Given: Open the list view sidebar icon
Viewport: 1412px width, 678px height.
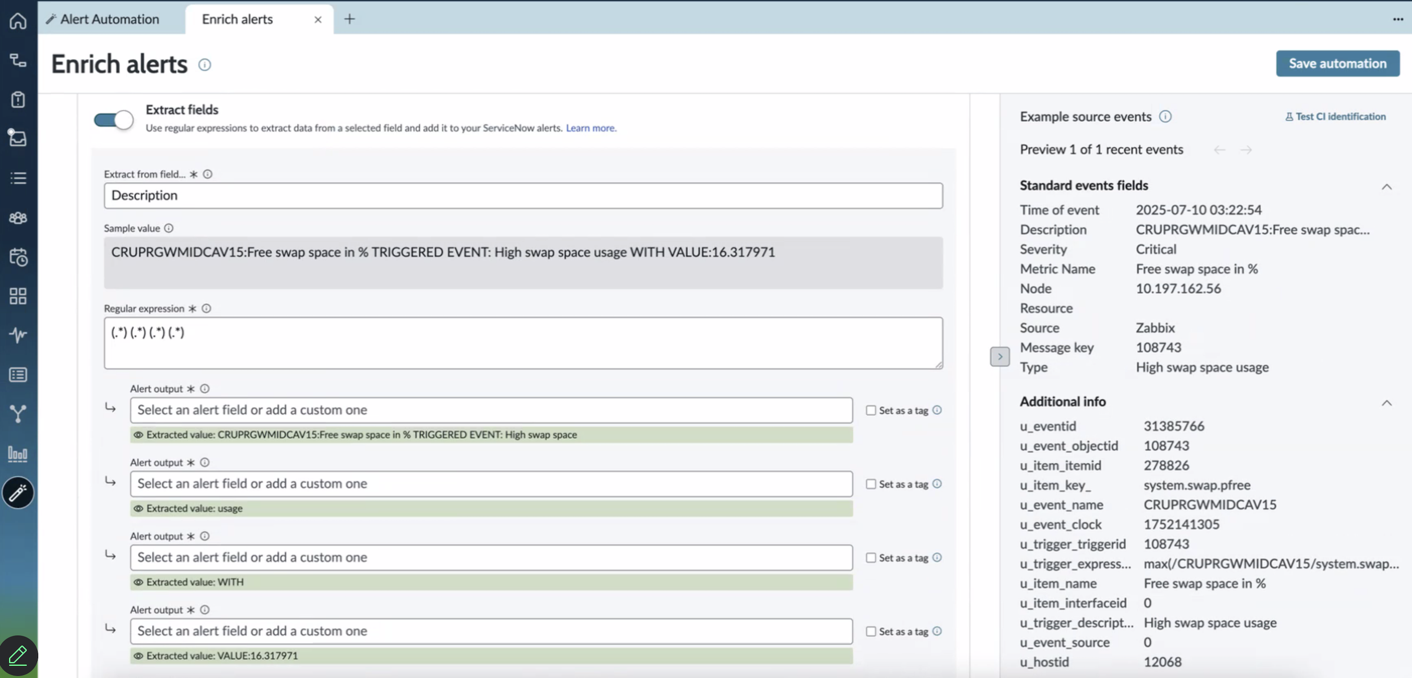Looking at the screenshot, I should click(x=18, y=178).
